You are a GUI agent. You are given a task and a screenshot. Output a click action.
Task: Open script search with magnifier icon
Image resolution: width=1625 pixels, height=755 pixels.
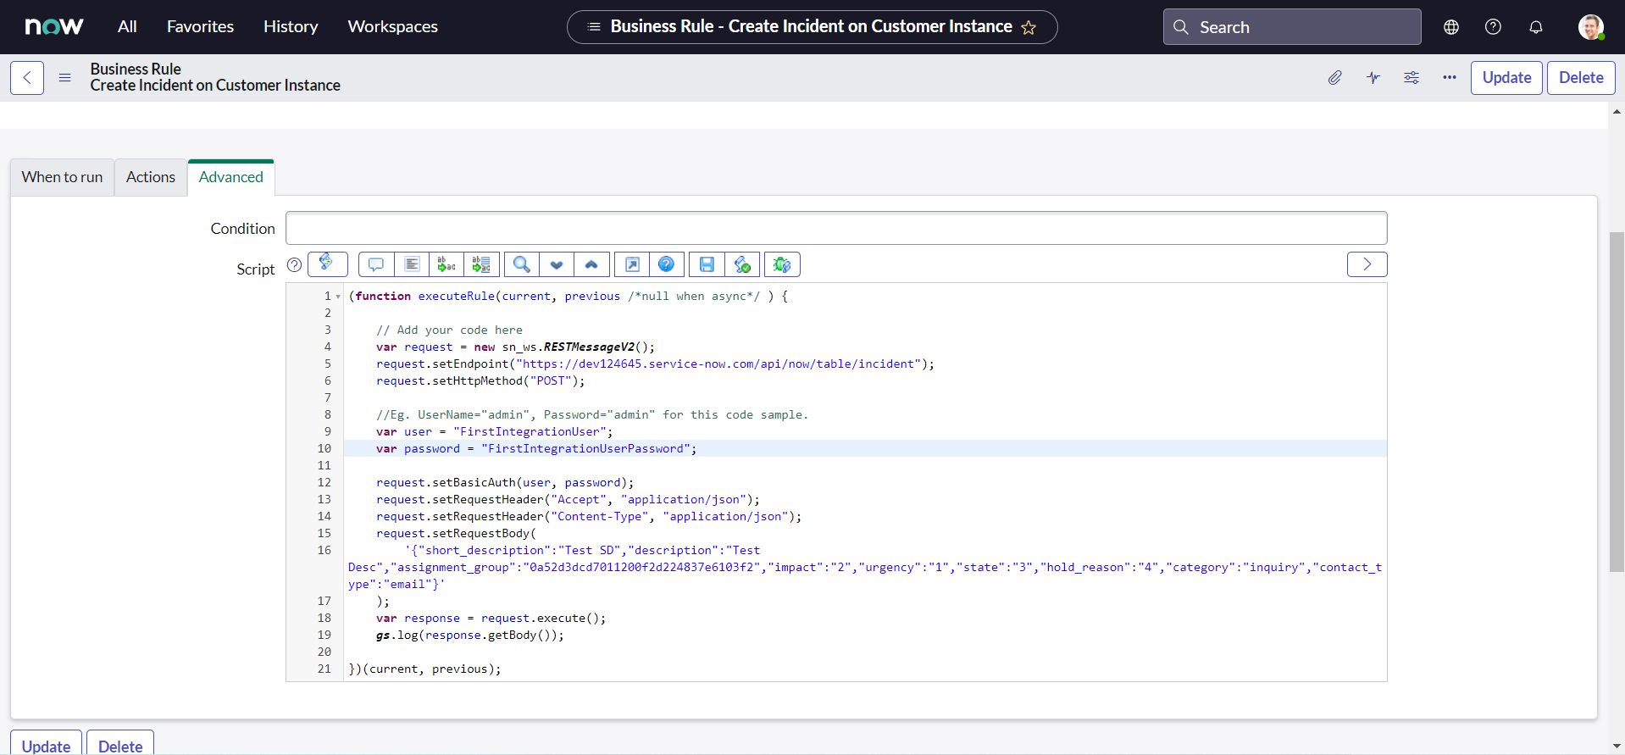coord(522,265)
